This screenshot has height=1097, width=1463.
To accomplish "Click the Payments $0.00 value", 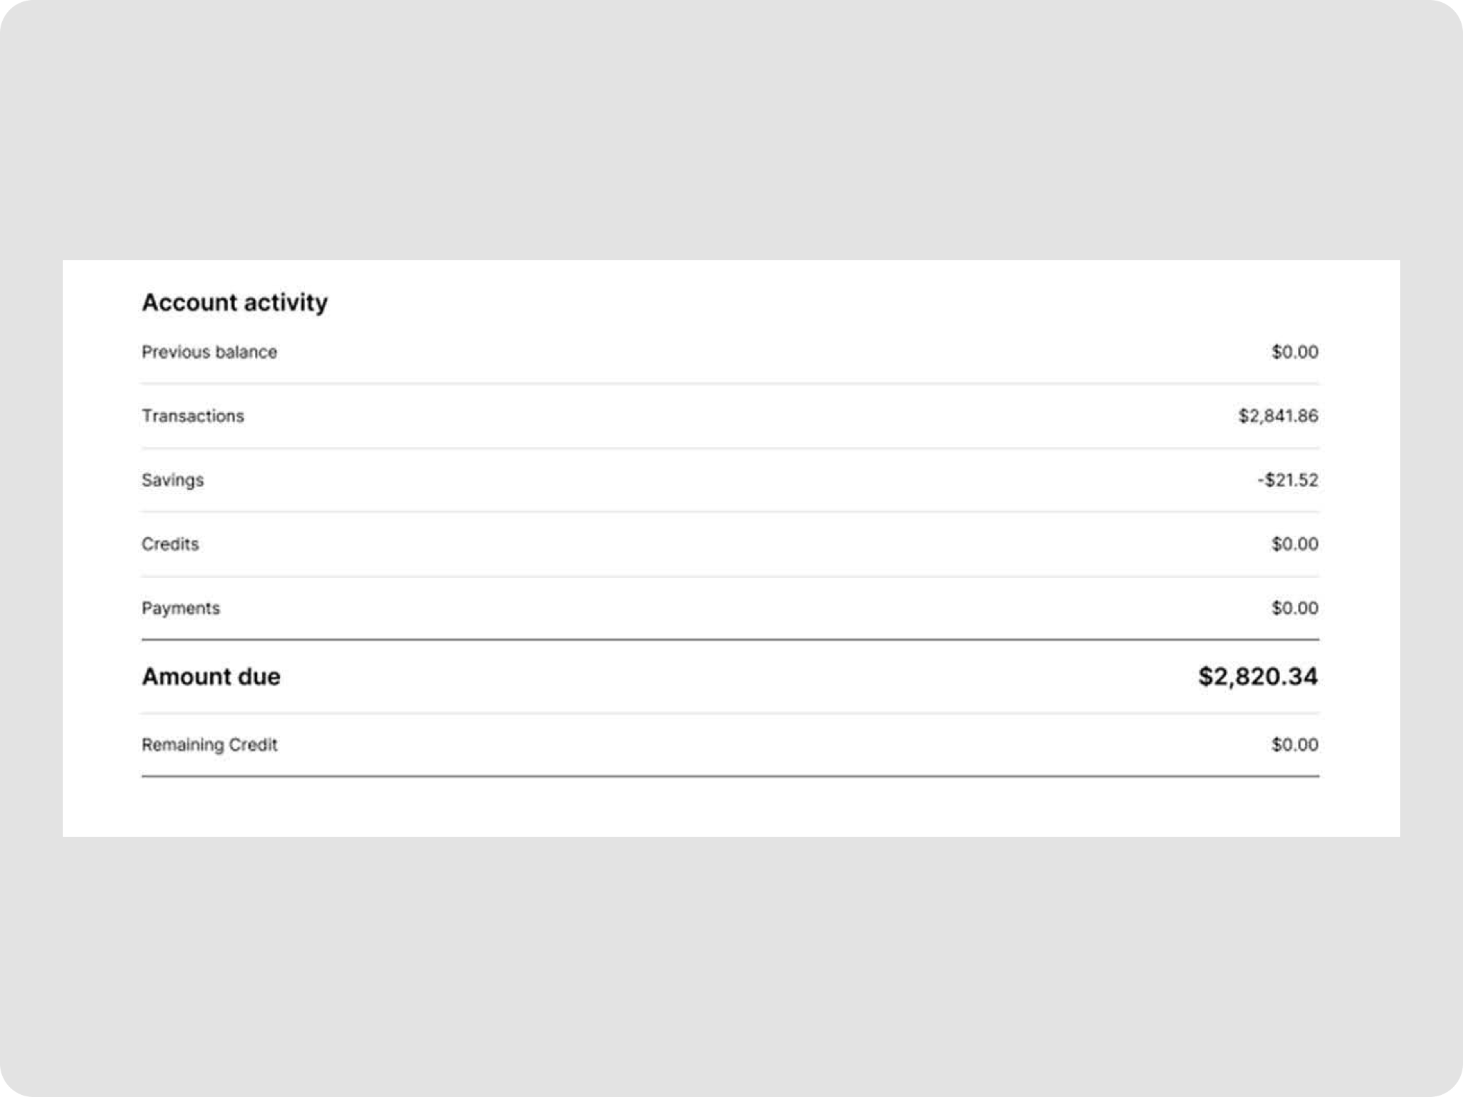I will 1294,608.
